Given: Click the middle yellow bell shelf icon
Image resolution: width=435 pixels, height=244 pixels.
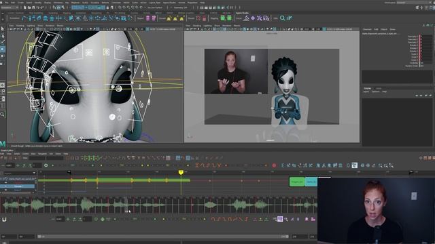Looking at the screenshot, I should point(175,18).
